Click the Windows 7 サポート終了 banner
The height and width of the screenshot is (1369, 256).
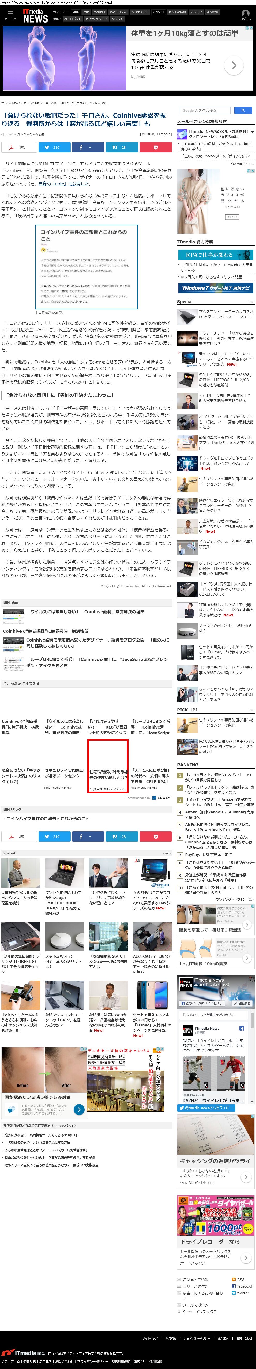point(216,288)
